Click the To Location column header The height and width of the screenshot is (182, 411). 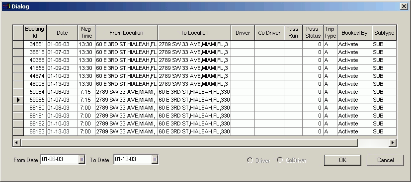(x=194, y=33)
